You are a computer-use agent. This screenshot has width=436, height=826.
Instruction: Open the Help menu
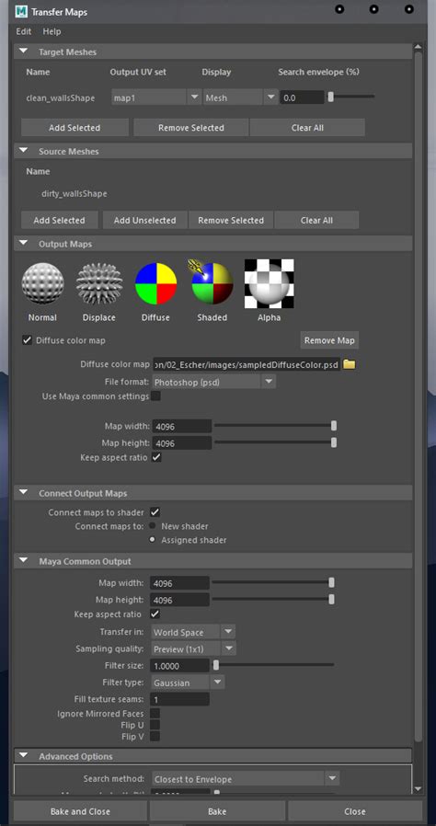[x=52, y=31]
